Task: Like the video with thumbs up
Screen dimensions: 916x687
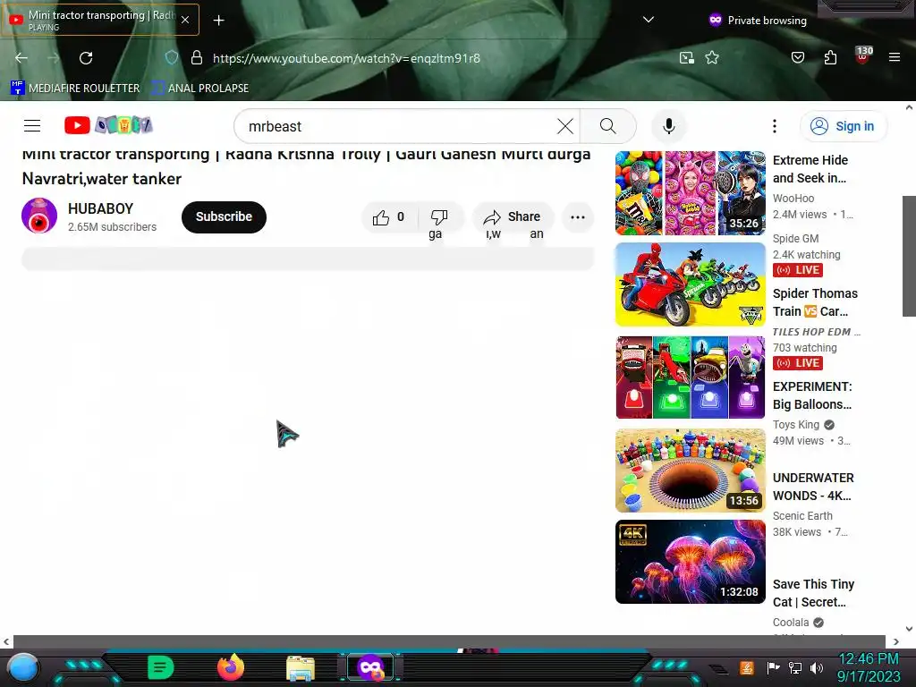Action: (390, 217)
